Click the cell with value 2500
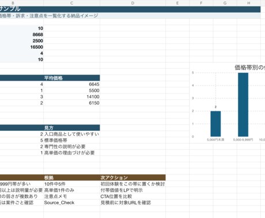Viewport: 265px width, 218px height. click(22, 41)
